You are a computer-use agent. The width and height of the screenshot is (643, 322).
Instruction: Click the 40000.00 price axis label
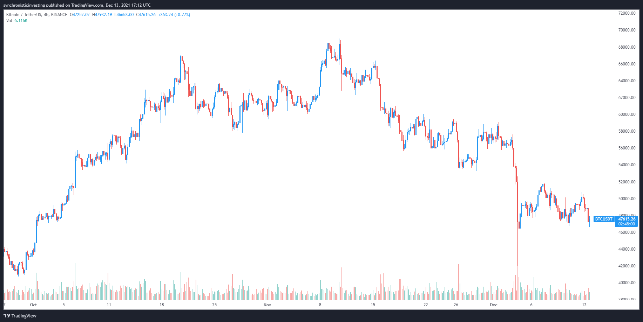627,283
